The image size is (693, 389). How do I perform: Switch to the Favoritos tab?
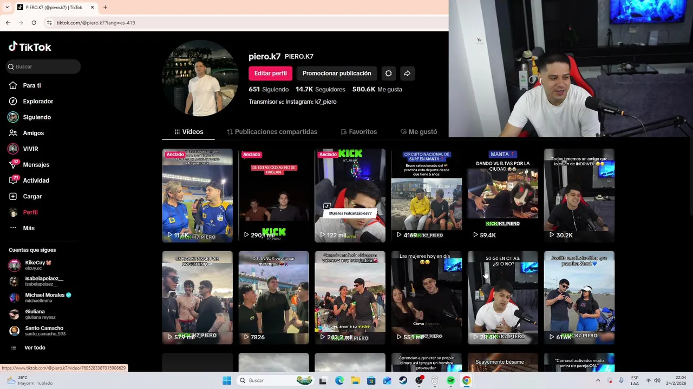click(x=358, y=132)
